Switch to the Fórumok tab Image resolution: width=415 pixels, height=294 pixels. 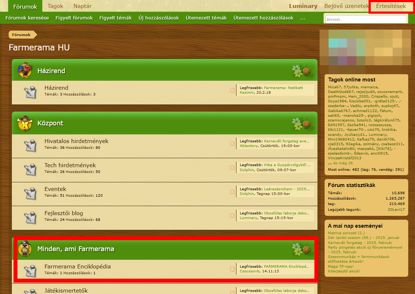pyautogui.click(x=25, y=6)
